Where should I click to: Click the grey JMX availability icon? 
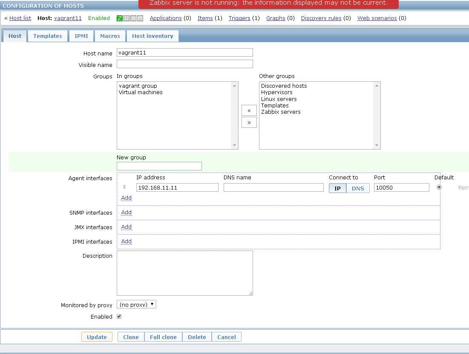point(133,18)
